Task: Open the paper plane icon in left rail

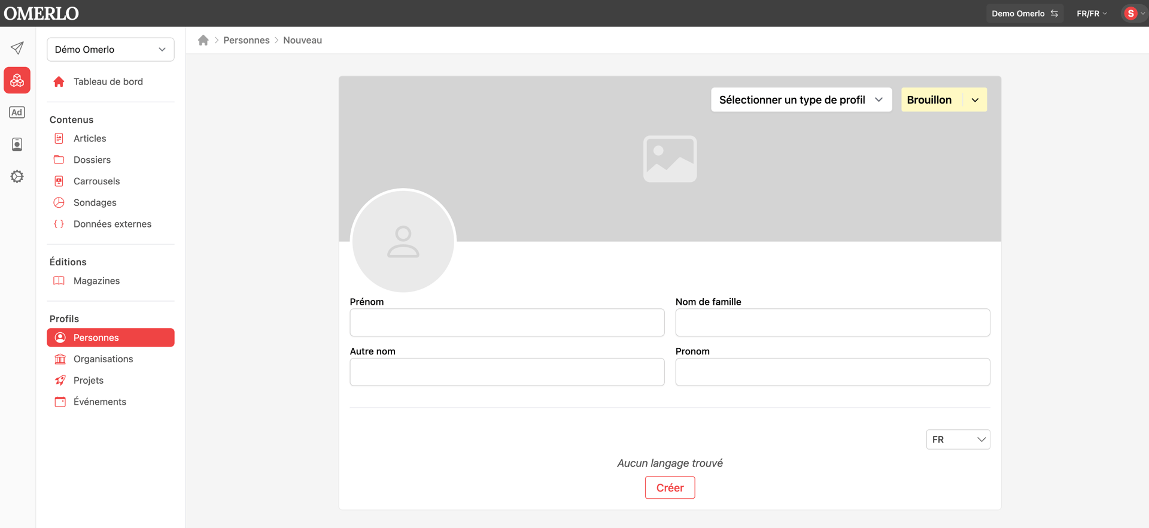Action: [17, 48]
